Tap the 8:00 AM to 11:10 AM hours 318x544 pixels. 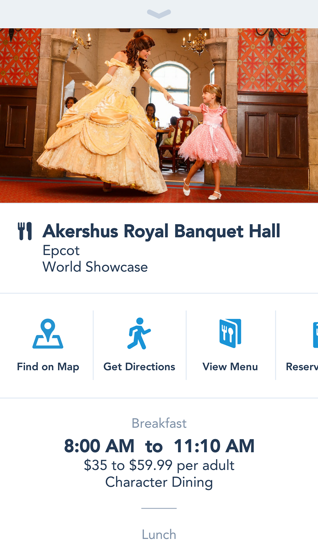pyautogui.click(x=159, y=446)
